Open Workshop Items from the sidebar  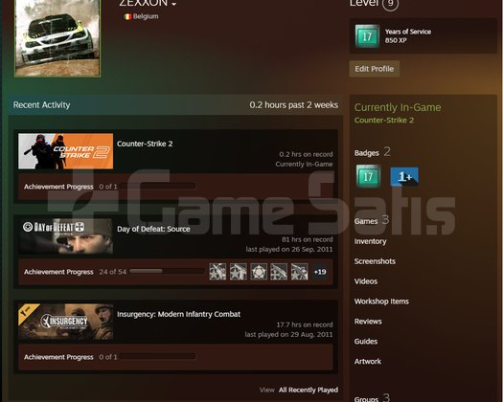(381, 301)
